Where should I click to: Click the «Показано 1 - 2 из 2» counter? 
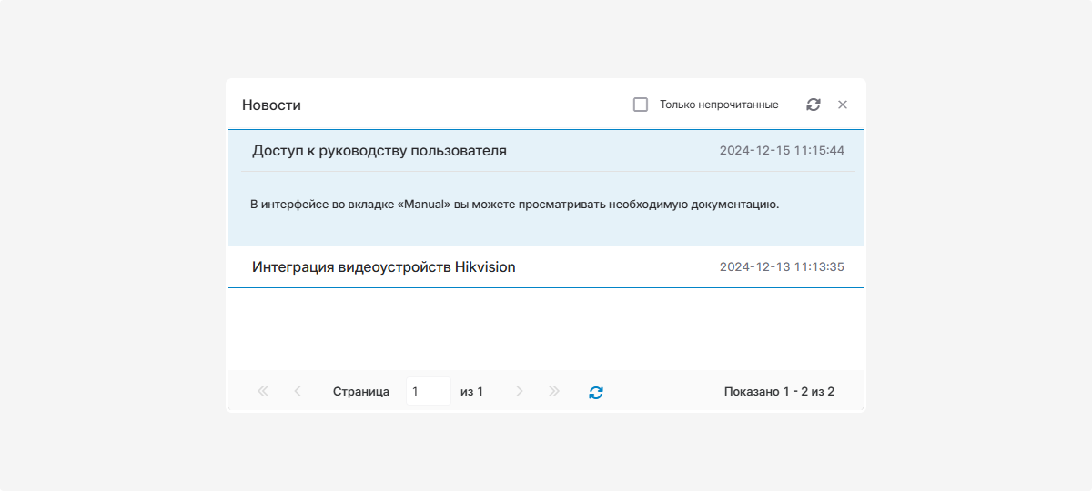pos(779,391)
